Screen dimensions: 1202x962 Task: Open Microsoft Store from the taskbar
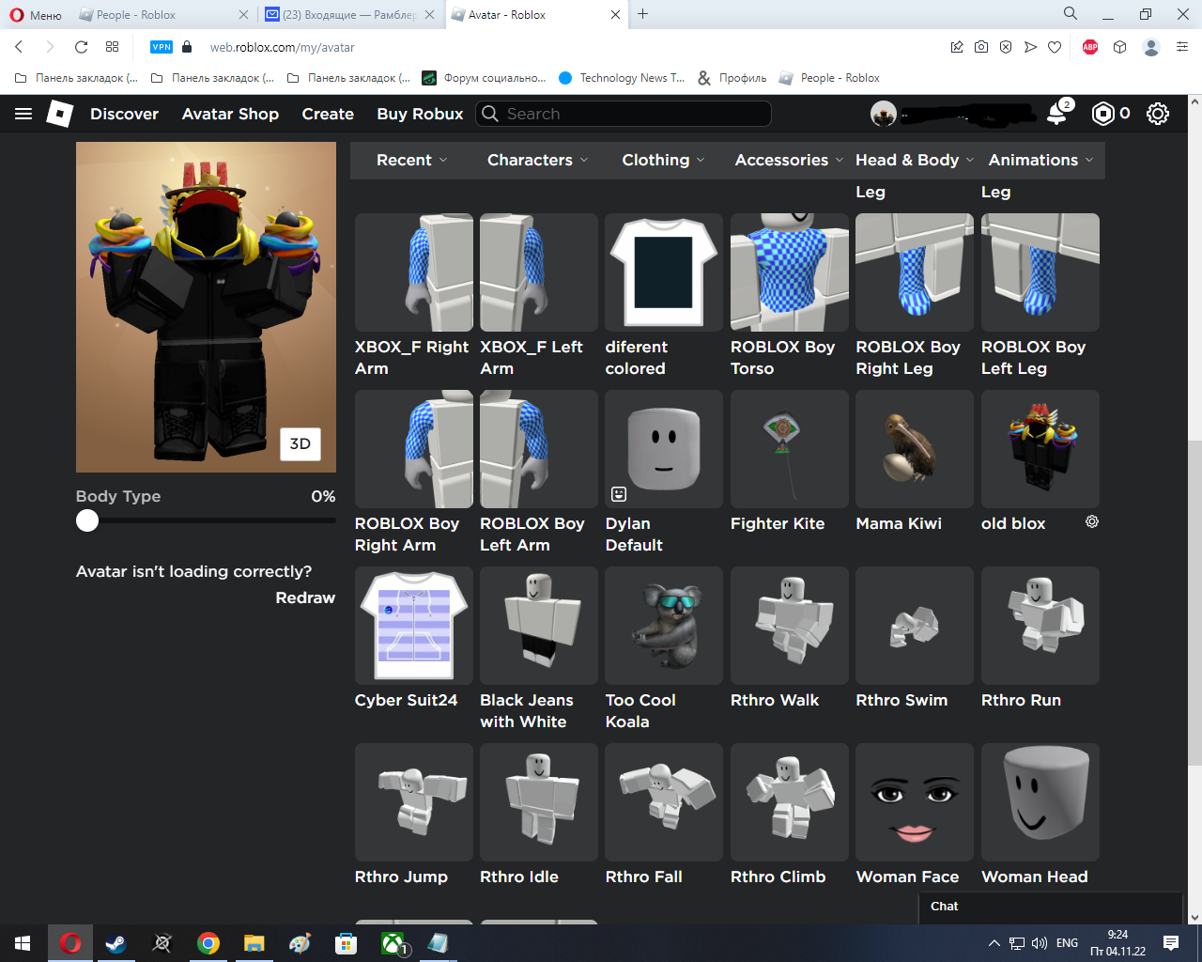click(x=347, y=943)
